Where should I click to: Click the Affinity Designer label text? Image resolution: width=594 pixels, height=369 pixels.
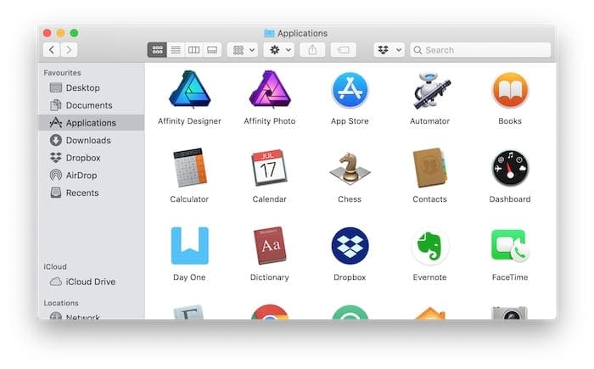pyautogui.click(x=189, y=120)
